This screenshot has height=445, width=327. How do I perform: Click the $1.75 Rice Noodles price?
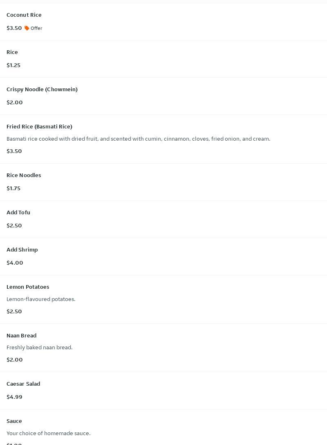pos(13,189)
